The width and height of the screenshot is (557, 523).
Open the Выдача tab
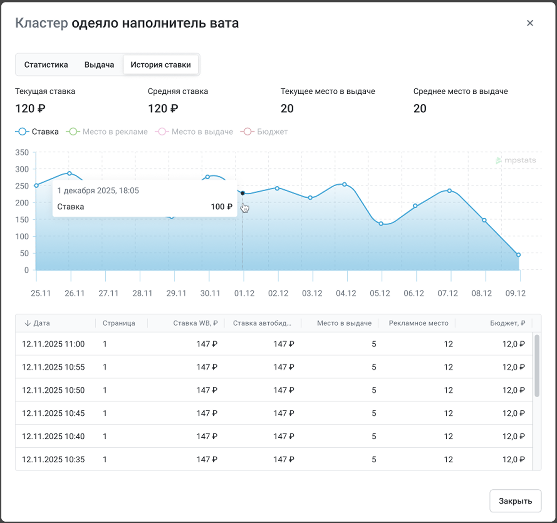point(99,65)
